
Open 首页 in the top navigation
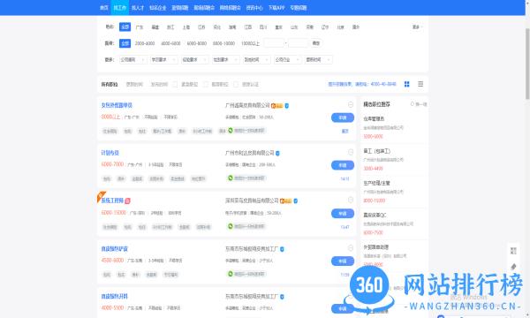coord(103,7)
